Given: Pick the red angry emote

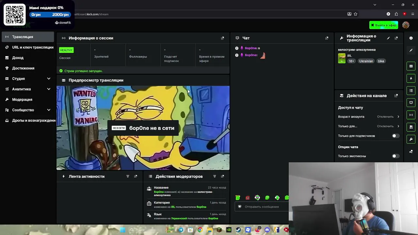Looking at the screenshot, I should click(x=248, y=198).
